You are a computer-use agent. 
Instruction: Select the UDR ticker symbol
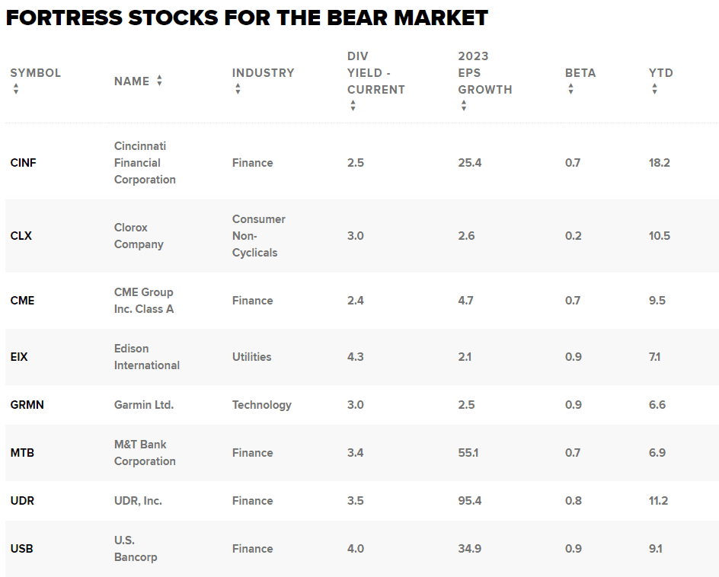tap(22, 501)
